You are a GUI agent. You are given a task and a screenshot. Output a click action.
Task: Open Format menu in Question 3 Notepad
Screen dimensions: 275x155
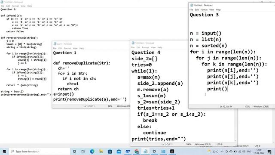[x=204, y=9]
